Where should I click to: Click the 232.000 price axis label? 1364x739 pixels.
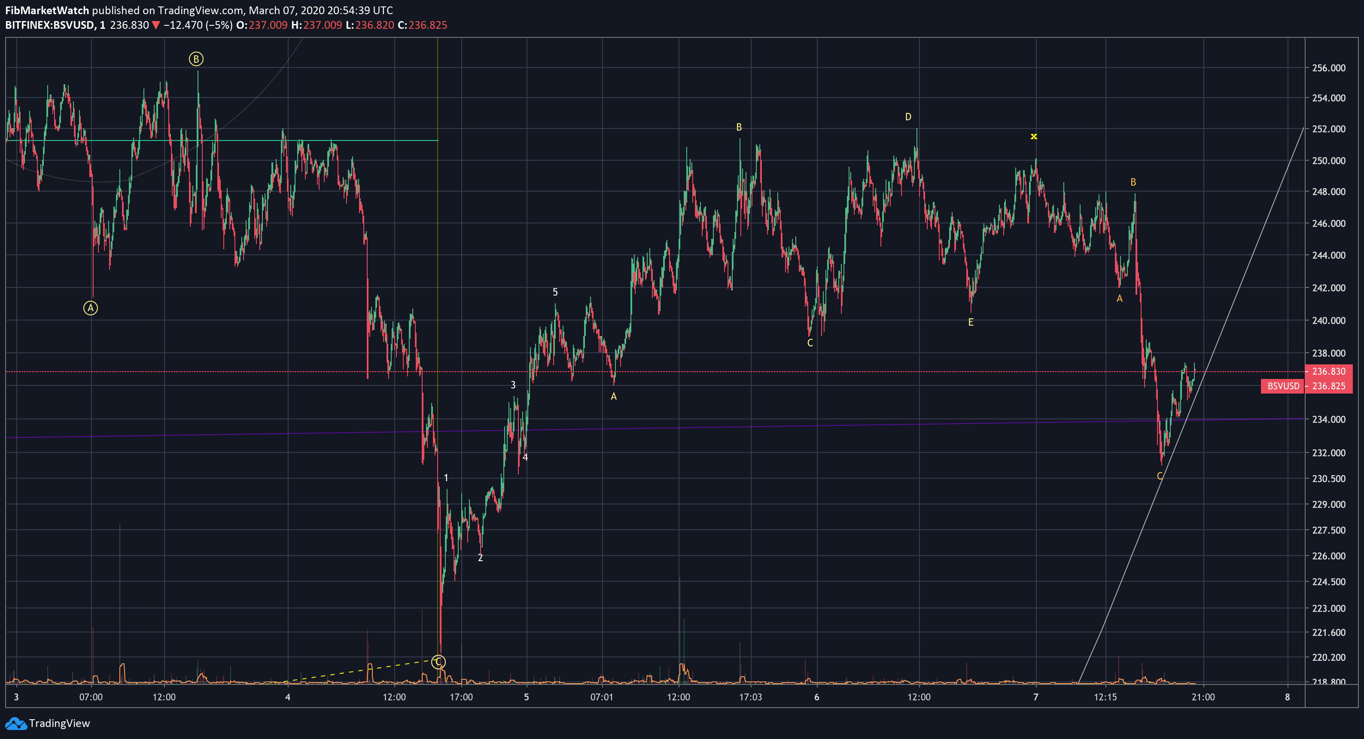1328,453
